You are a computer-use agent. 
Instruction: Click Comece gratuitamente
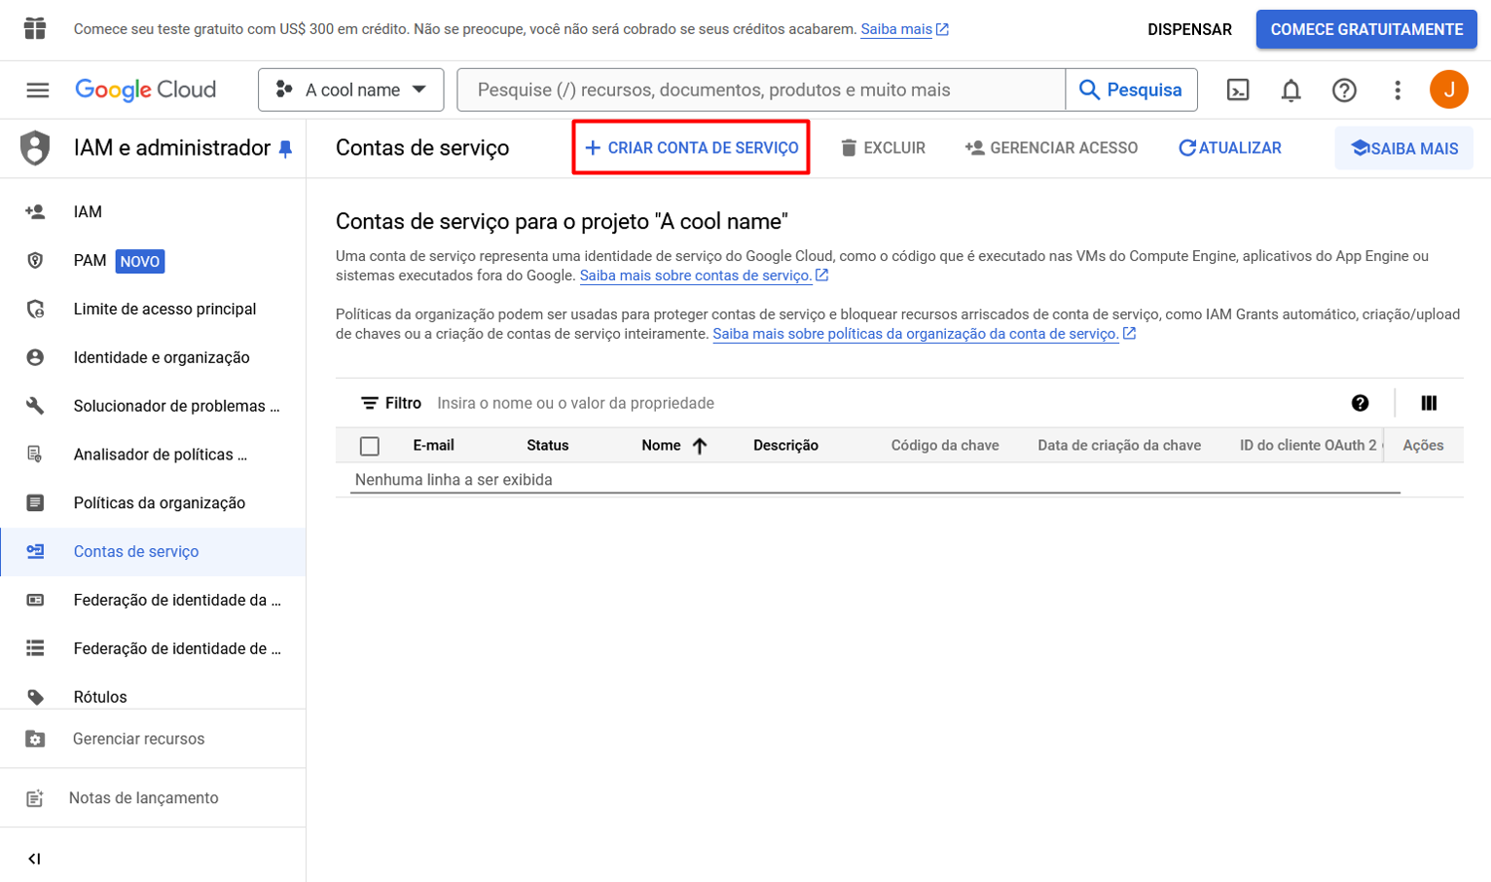1366,29
